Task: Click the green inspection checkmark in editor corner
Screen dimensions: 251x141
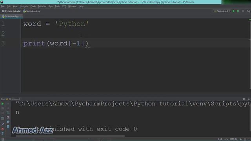Action: (250, 20)
